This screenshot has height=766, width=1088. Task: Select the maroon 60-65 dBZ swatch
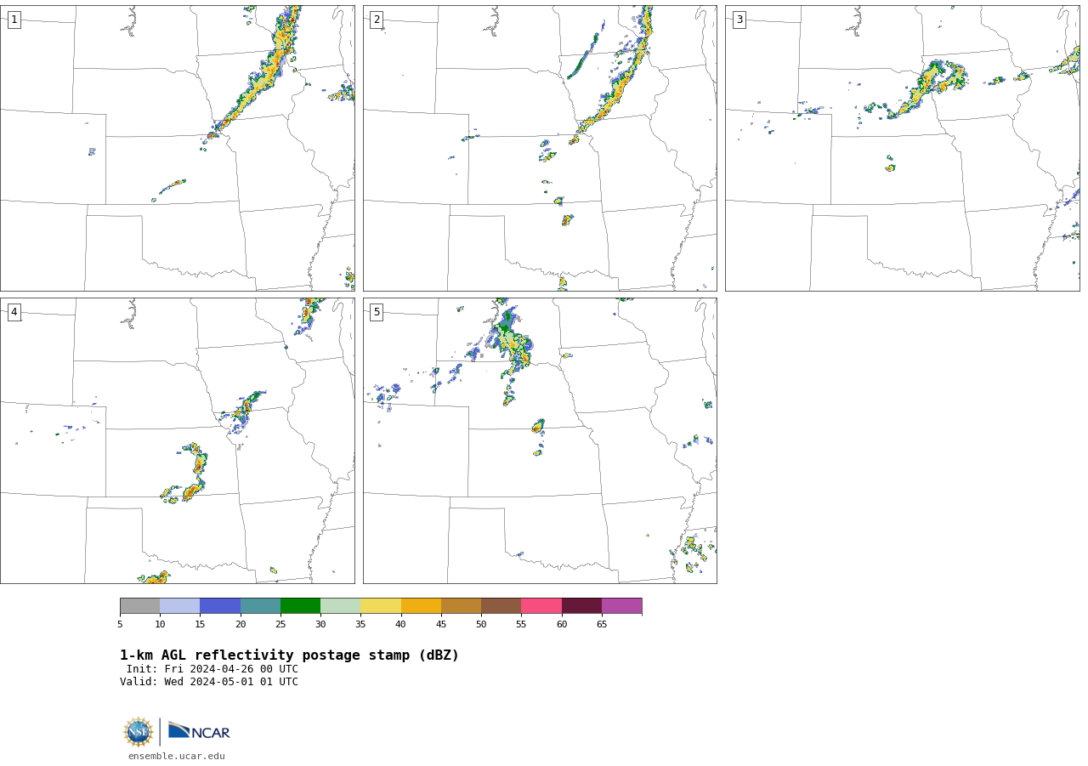581,606
